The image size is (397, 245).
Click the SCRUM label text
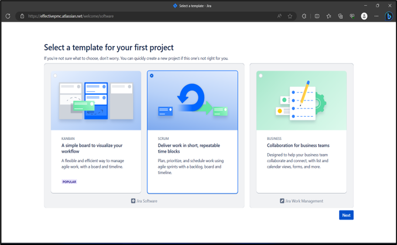(x=163, y=138)
